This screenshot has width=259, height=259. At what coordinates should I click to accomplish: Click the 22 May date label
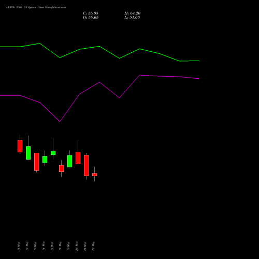[93, 246]
